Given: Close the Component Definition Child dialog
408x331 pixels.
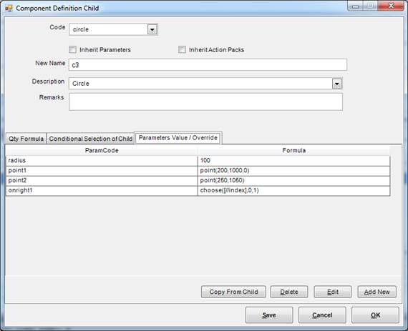Looking at the screenshot, I should click(x=391, y=6).
